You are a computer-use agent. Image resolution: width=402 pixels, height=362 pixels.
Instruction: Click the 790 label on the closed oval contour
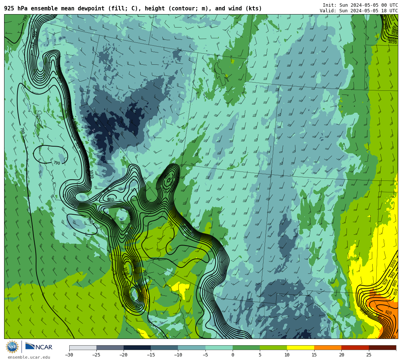point(57,163)
